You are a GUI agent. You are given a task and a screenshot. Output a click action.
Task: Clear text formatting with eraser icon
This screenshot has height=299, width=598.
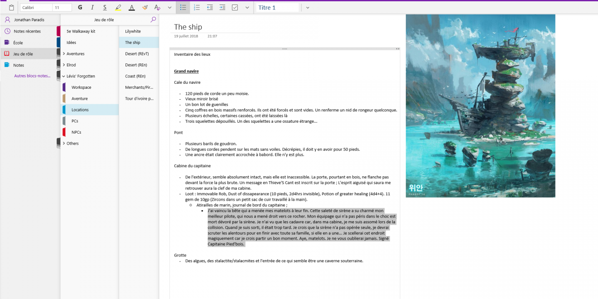[157, 8]
